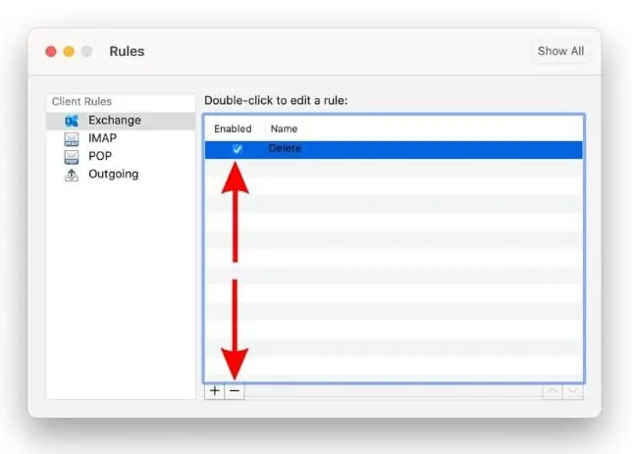Close the Rules window with the red button
Viewport: 632px width, 454px height.
coord(49,51)
